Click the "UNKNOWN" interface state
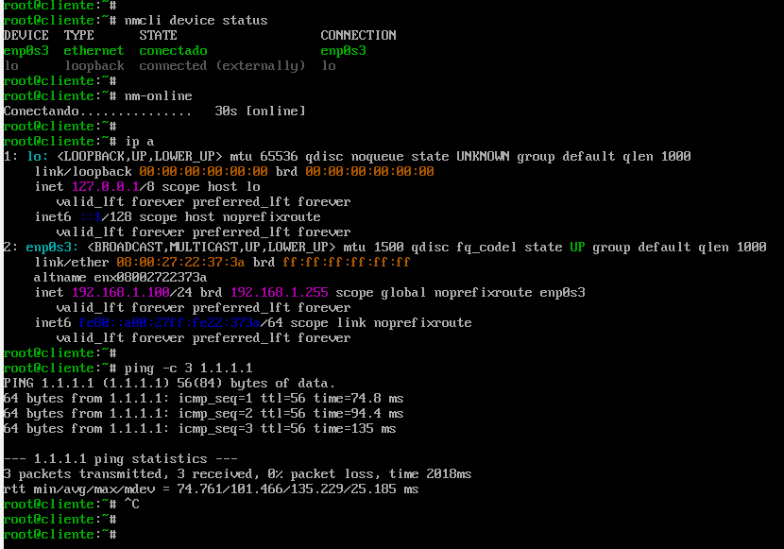This screenshot has width=784, height=549. tap(483, 157)
